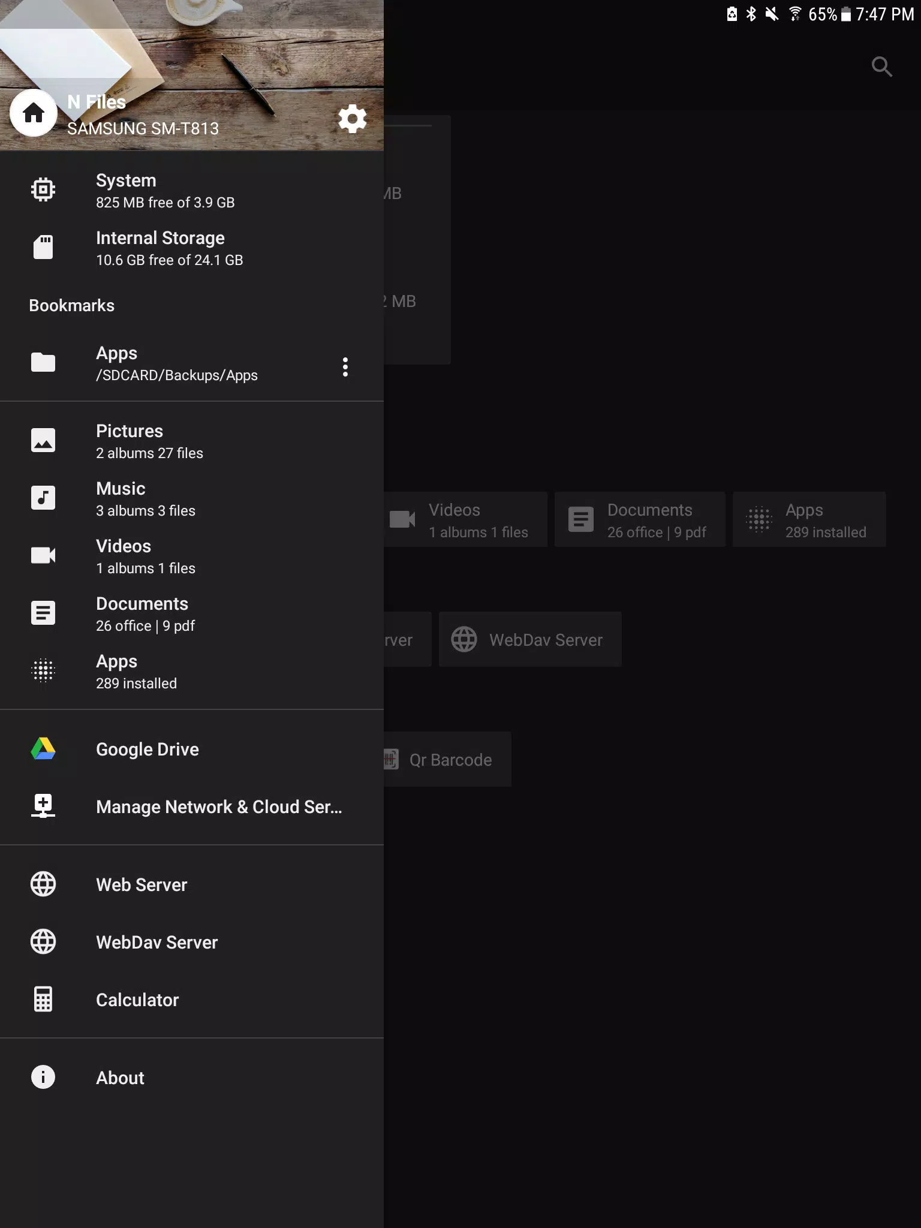
Task: Tap the System chip icon
Action: pos(43,189)
